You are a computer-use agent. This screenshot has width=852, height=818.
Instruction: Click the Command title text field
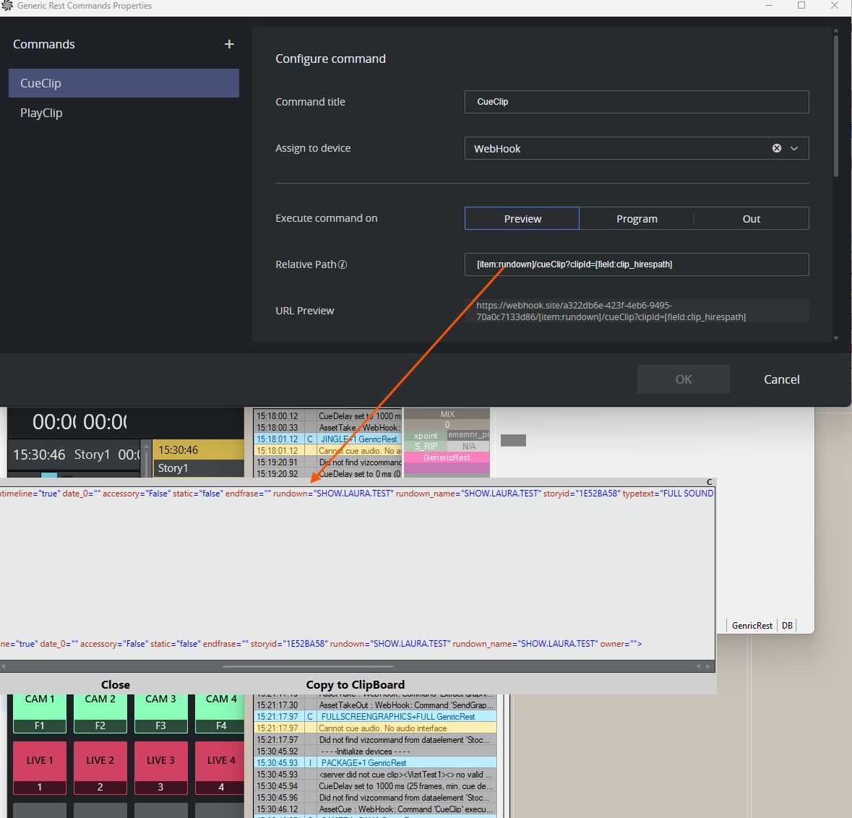636,102
